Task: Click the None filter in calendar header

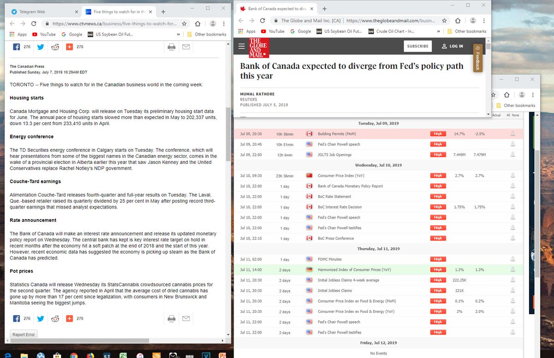Action: 516,115
